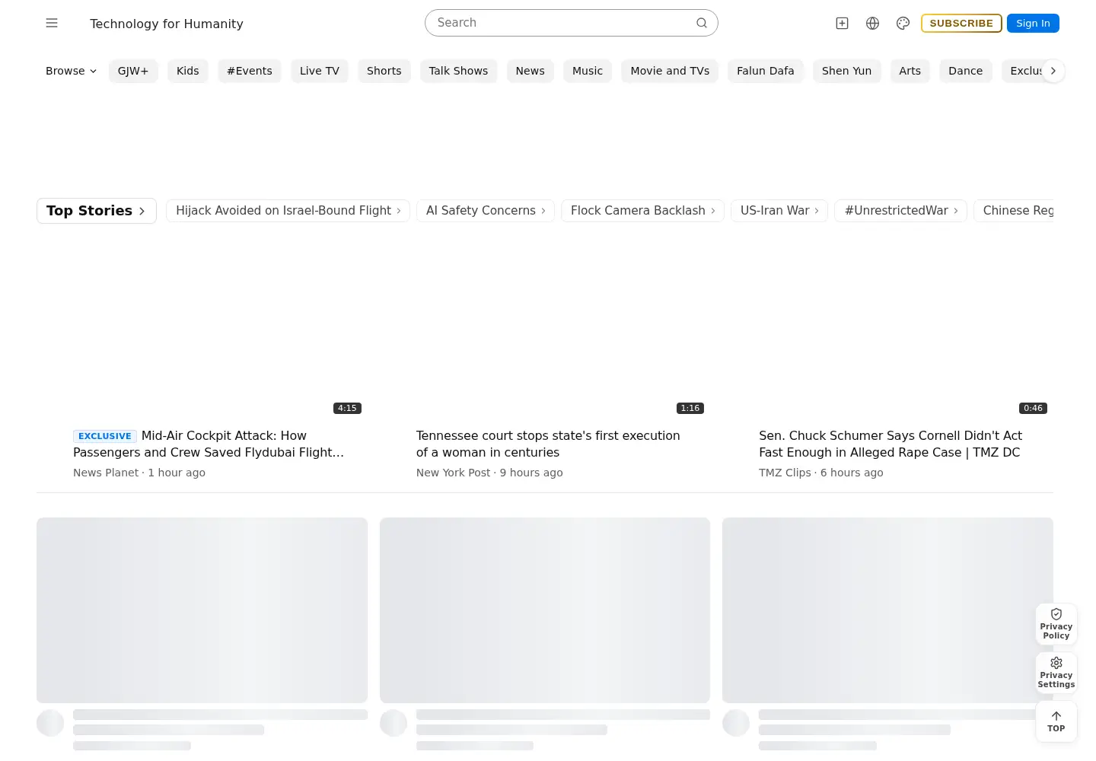The height and width of the screenshot is (761, 1096).
Task: Open the theme palette icon
Action: click(903, 24)
